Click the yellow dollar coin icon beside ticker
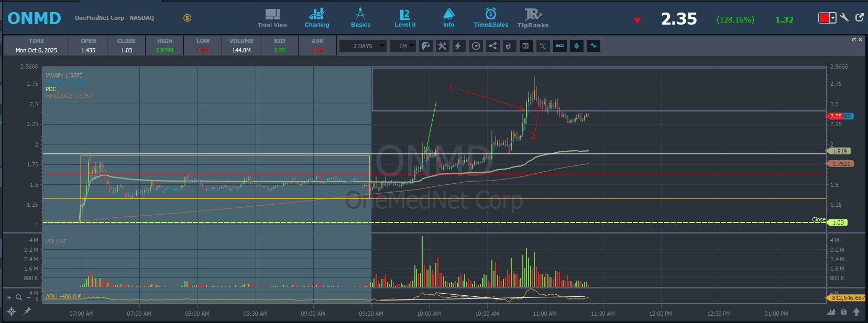 pyautogui.click(x=187, y=18)
